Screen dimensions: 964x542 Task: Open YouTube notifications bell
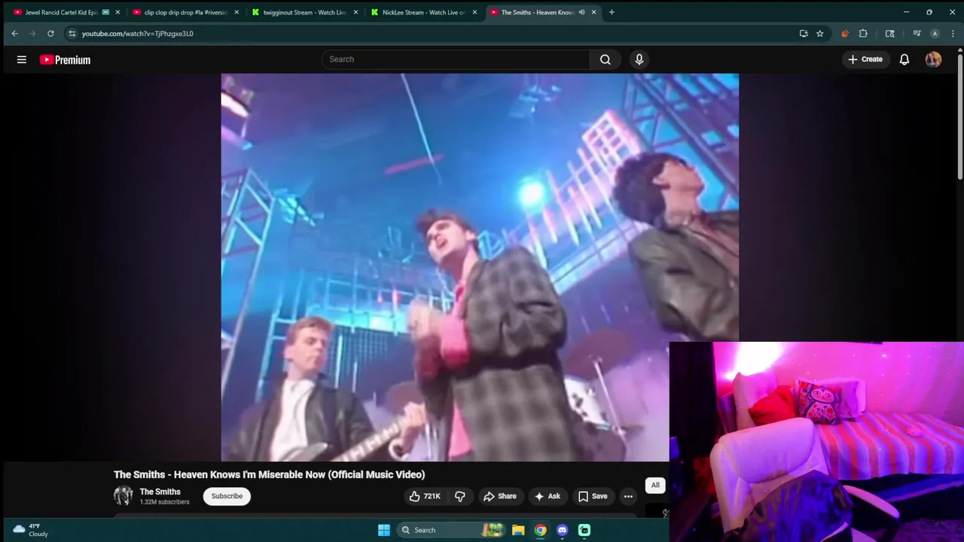(x=905, y=59)
